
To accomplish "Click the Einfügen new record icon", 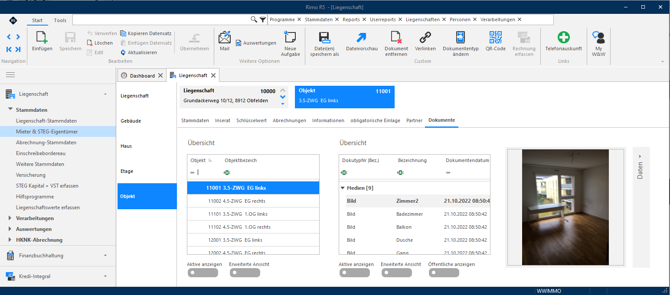I will click(x=42, y=38).
